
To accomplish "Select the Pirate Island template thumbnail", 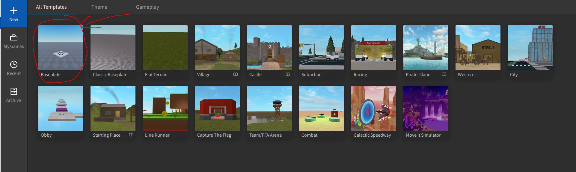I will [426, 48].
